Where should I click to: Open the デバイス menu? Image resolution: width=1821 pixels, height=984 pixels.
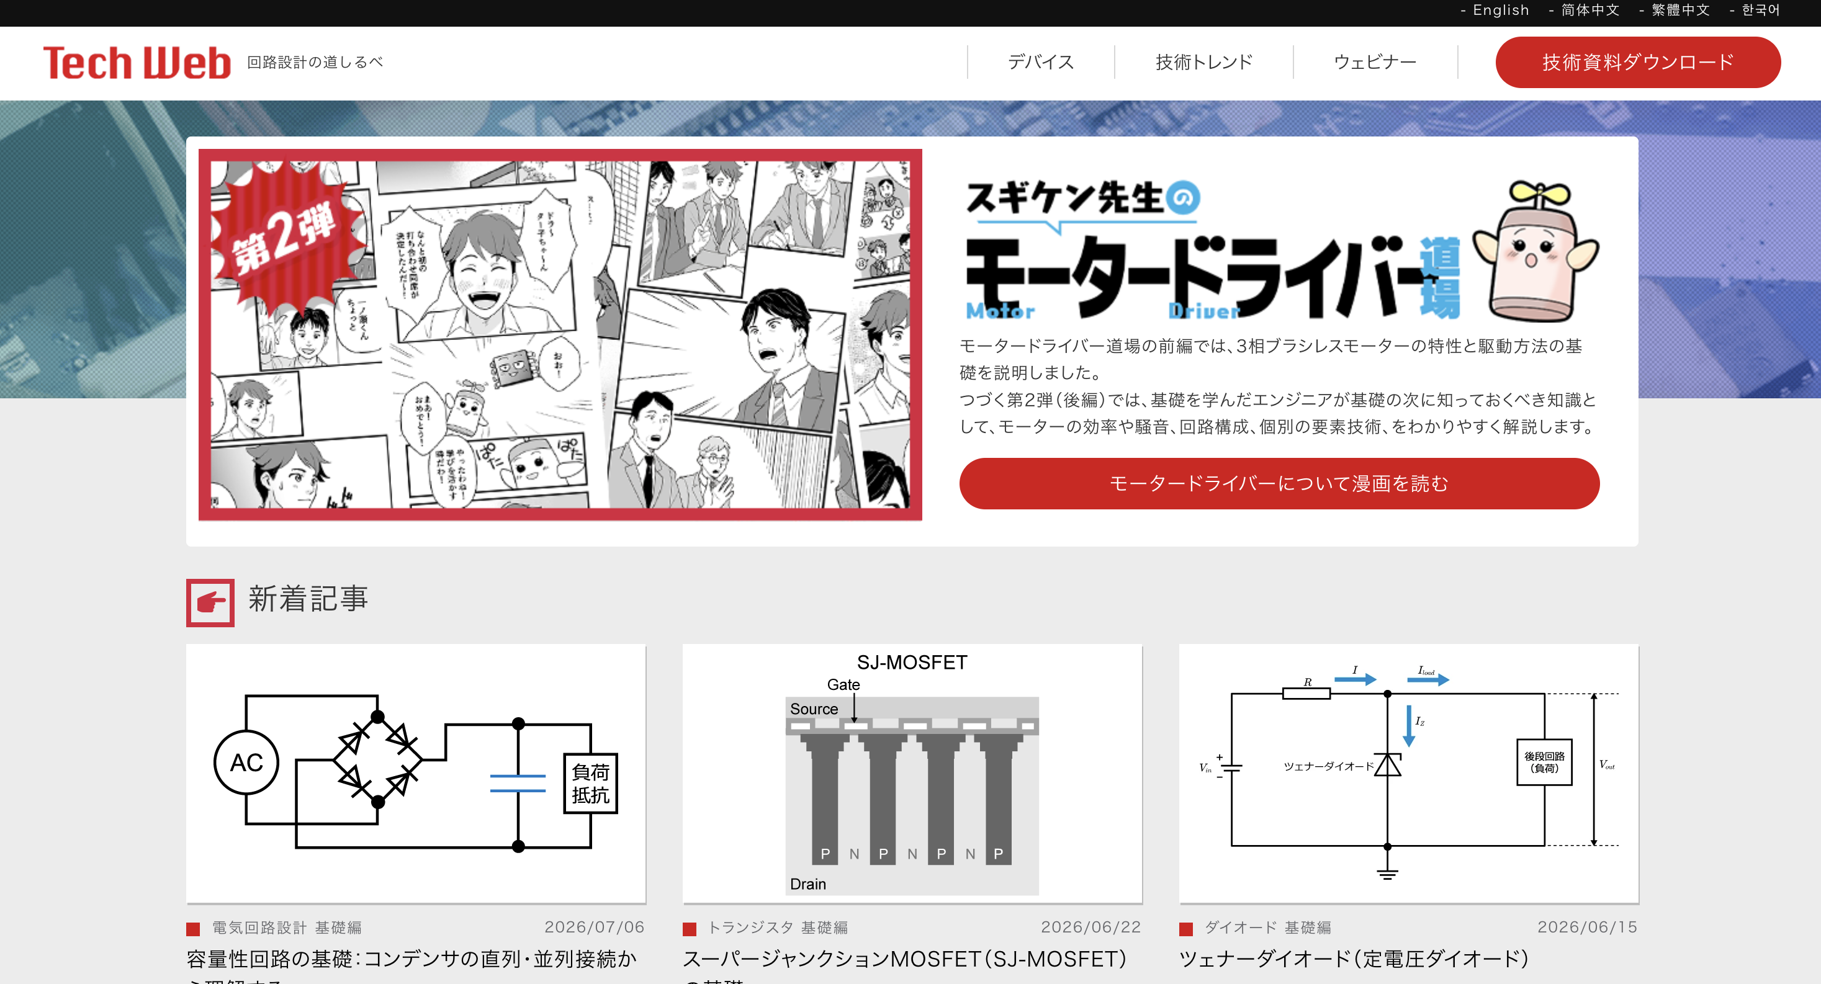coord(1041,62)
